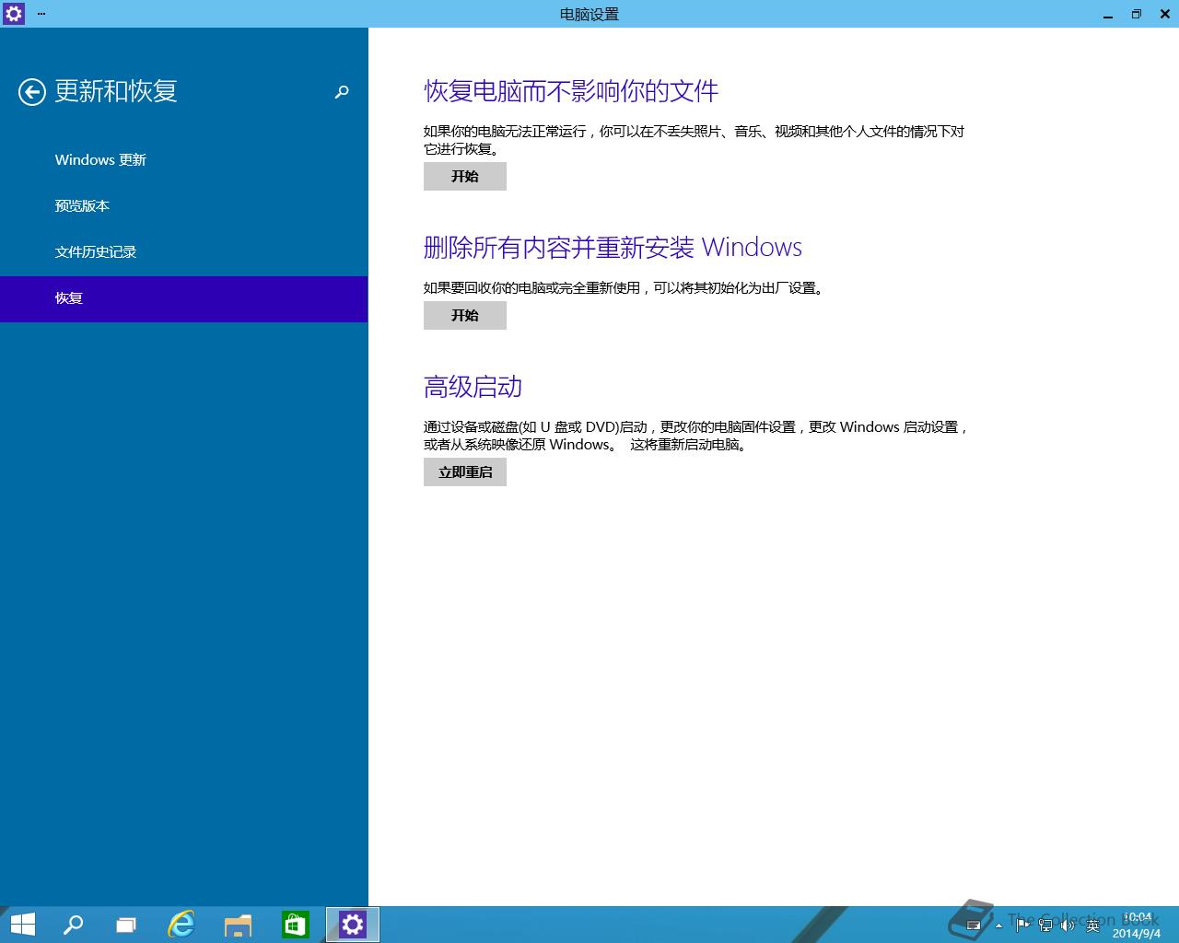Go back using the circled arrow icon
The image size is (1179, 943).
coord(31,91)
